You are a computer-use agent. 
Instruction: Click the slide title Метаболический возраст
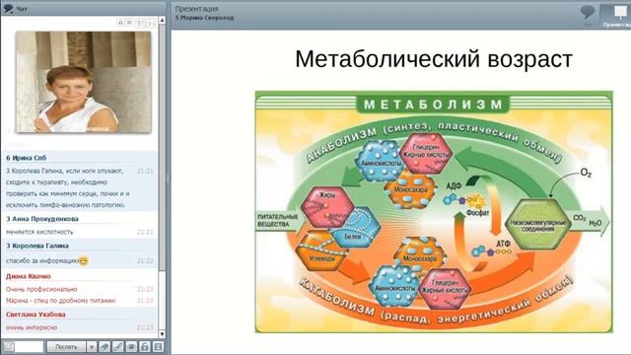pyautogui.click(x=434, y=59)
